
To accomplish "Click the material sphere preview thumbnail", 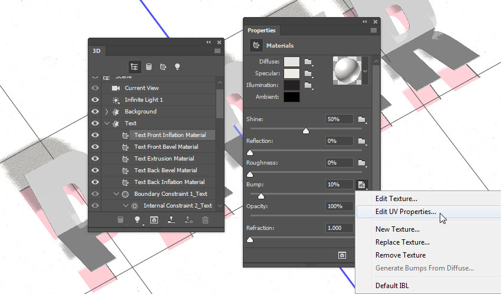I will coord(347,71).
